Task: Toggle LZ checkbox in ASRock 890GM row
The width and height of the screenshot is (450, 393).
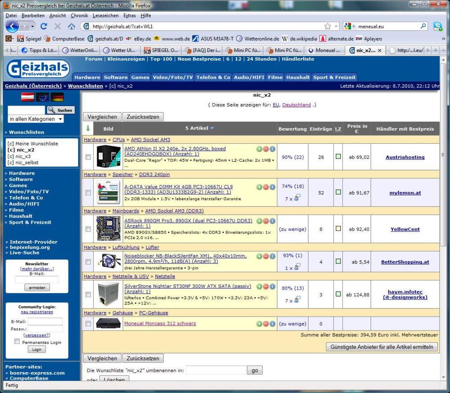Action: (x=338, y=229)
